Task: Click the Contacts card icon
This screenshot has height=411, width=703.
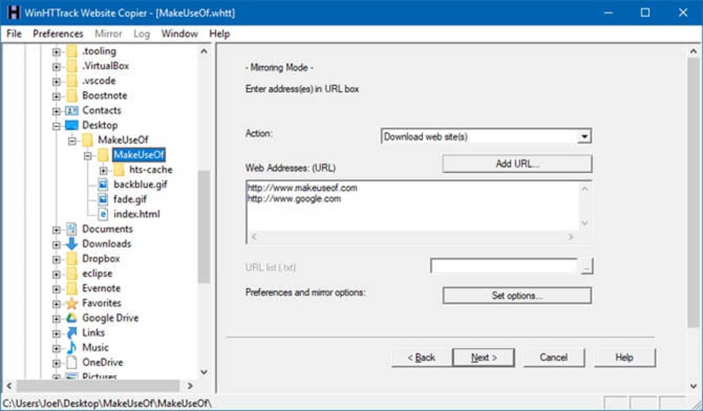Action: coord(72,111)
